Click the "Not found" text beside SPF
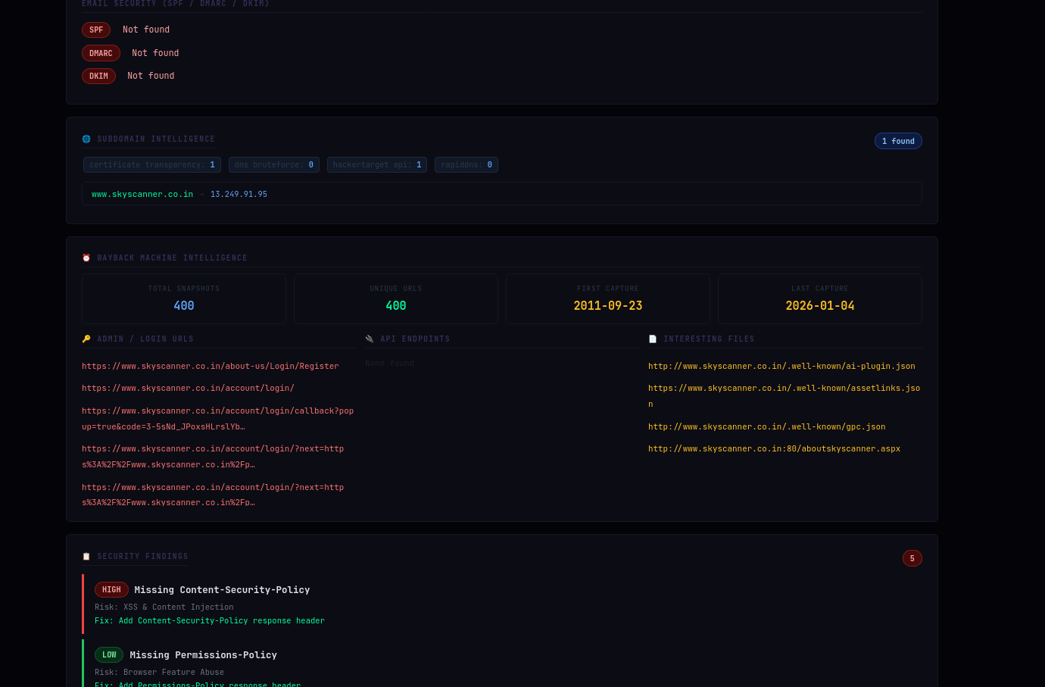 click(x=146, y=30)
